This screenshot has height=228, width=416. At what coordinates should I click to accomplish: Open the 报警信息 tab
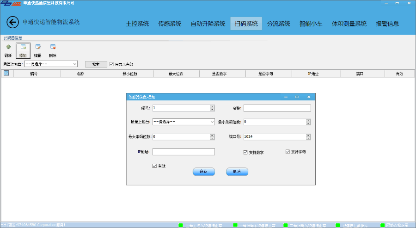click(387, 24)
